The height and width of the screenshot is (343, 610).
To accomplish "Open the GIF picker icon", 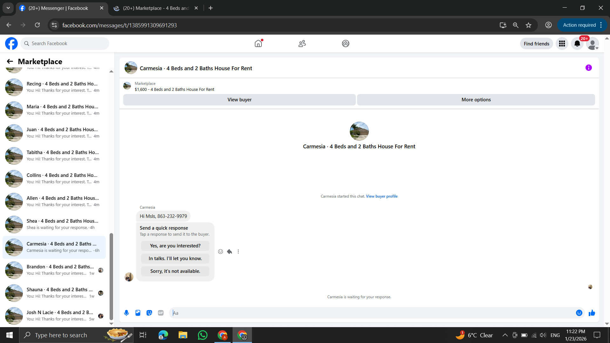I will pos(161,313).
